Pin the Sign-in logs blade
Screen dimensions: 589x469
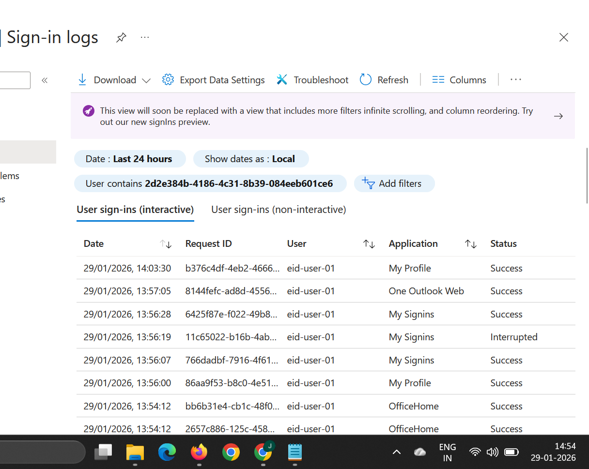point(121,37)
